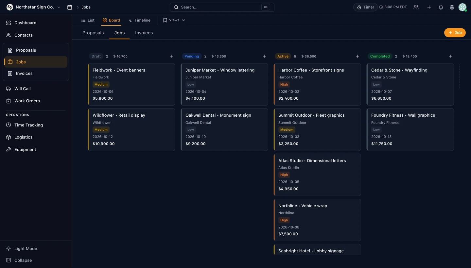Add a card to Pending column
The width and height of the screenshot is (471, 268).
(x=265, y=56)
